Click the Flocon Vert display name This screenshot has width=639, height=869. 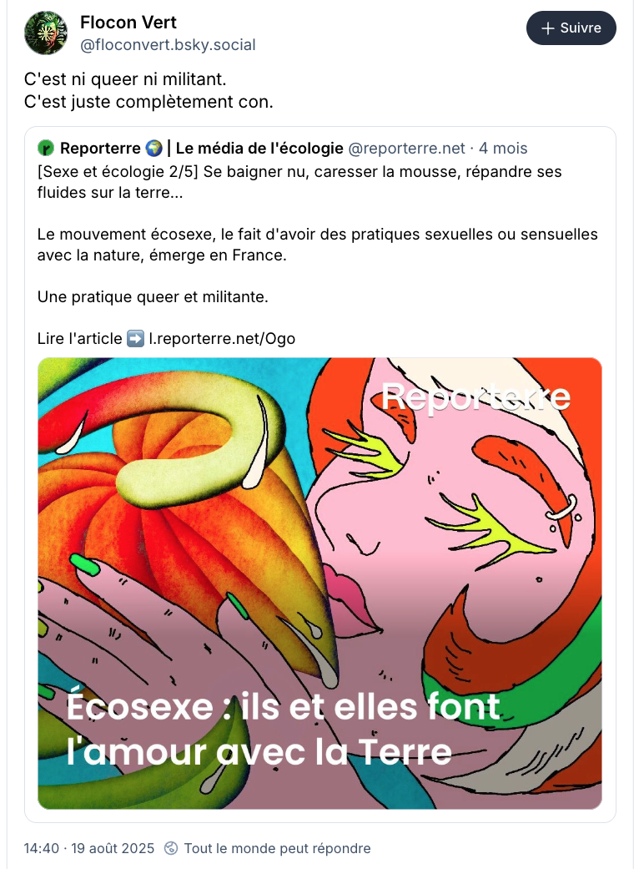point(128,23)
